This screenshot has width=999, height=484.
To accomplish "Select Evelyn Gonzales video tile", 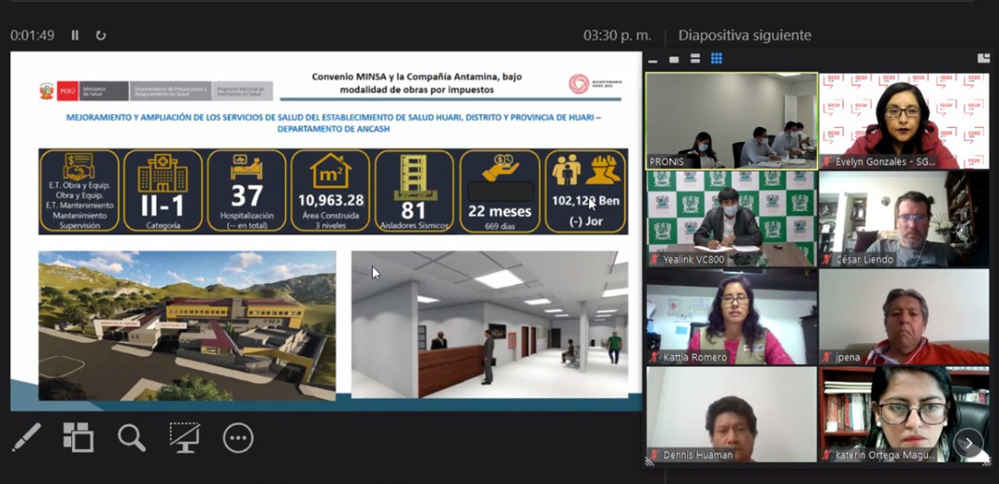I will 904,121.
